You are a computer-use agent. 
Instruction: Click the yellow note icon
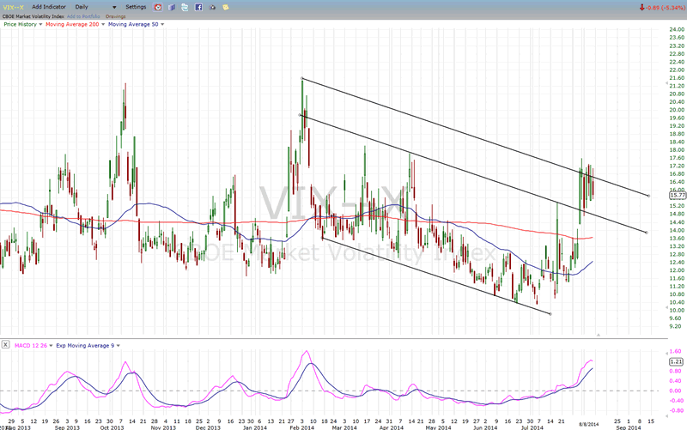pos(226,7)
